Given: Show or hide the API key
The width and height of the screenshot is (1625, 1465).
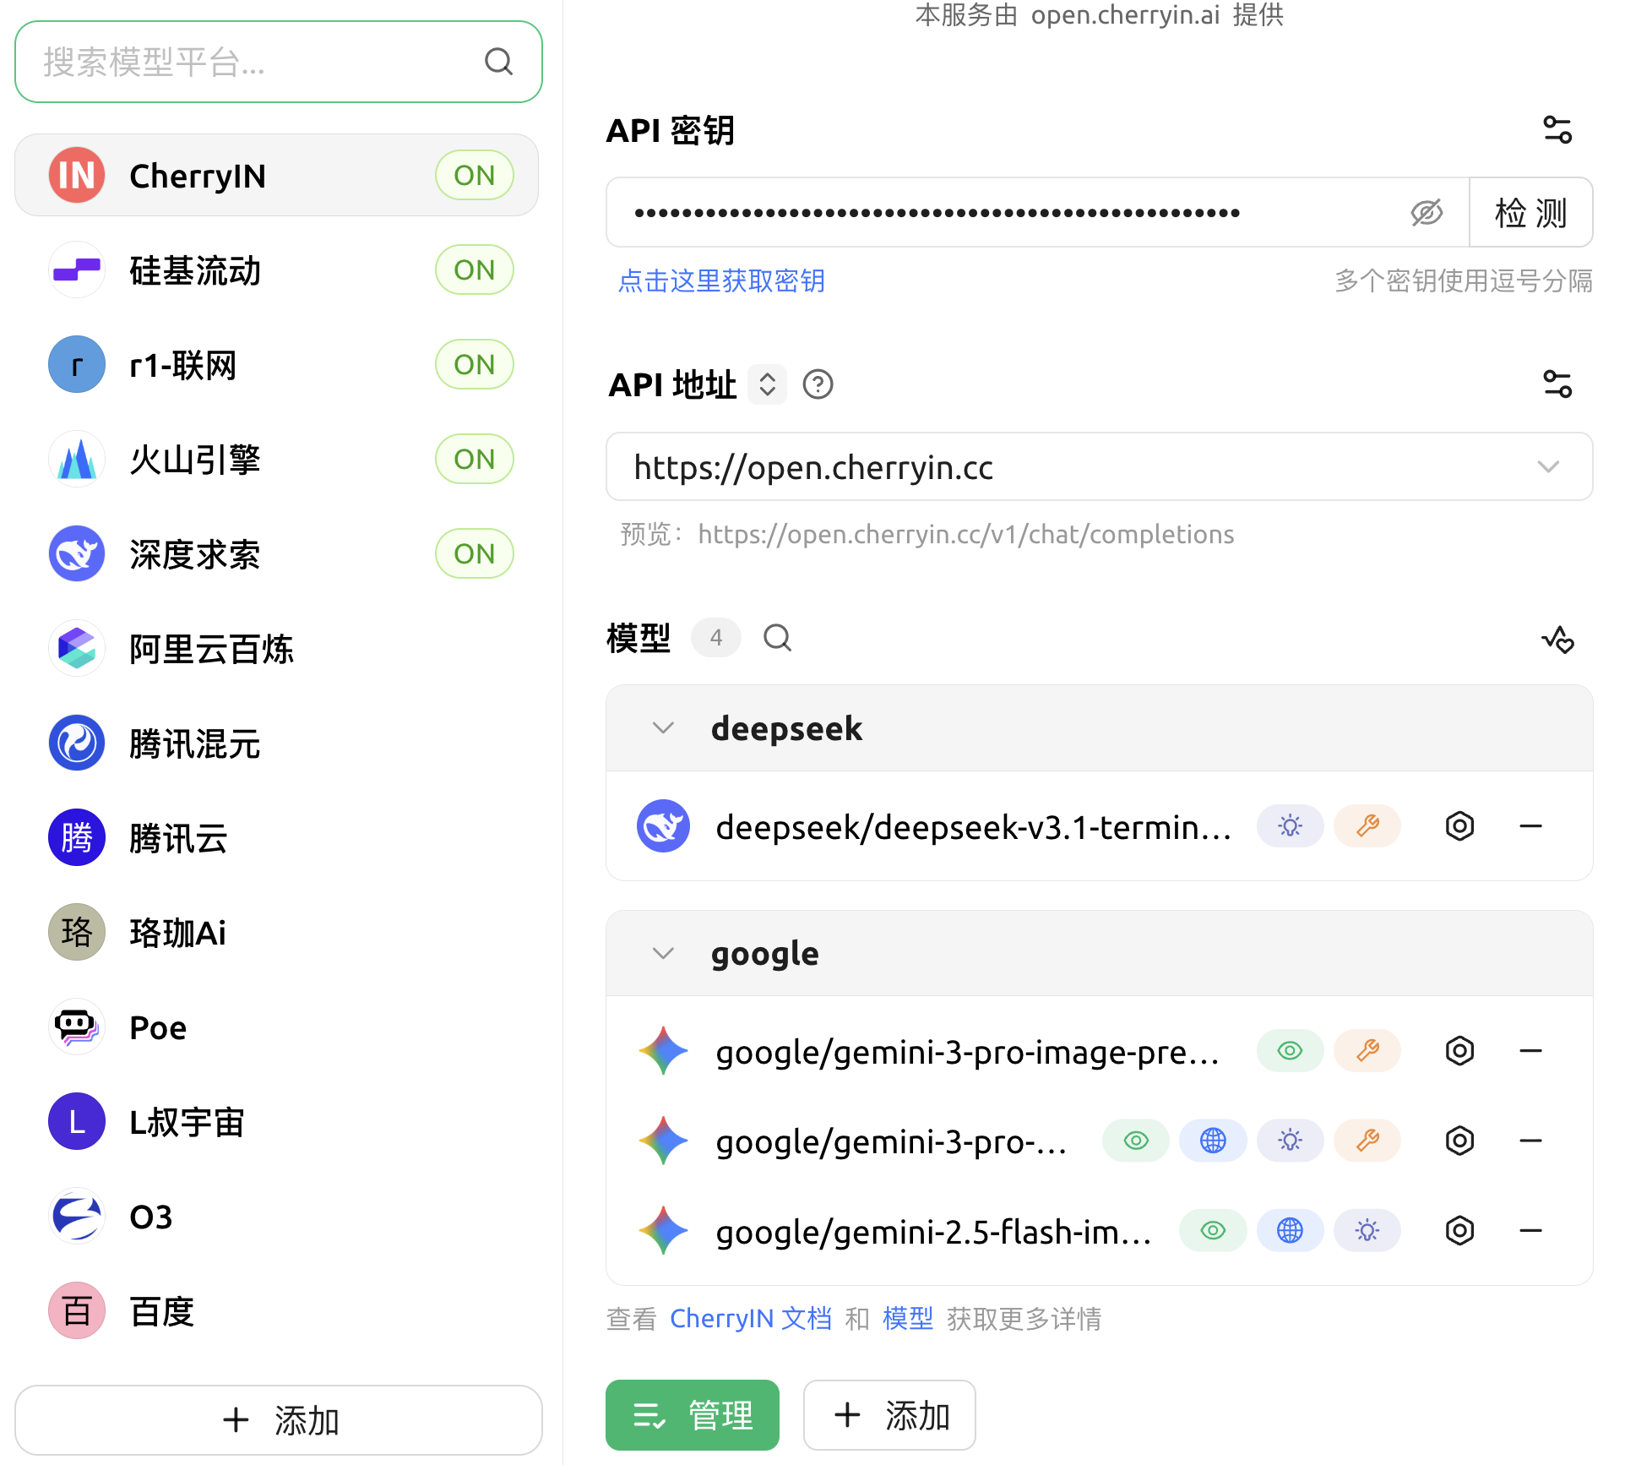Looking at the screenshot, I should (1427, 213).
